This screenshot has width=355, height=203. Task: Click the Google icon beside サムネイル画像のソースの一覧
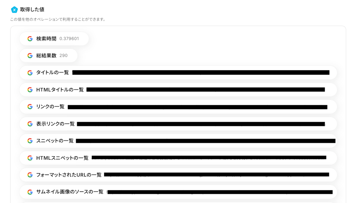(30, 192)
